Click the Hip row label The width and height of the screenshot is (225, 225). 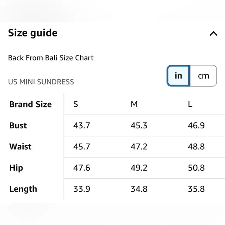click(x=16, y=168)
